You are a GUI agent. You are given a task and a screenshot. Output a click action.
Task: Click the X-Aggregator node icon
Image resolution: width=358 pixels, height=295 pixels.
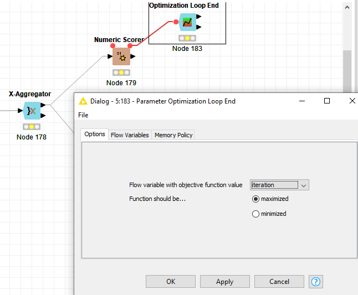tap(32, 111)
